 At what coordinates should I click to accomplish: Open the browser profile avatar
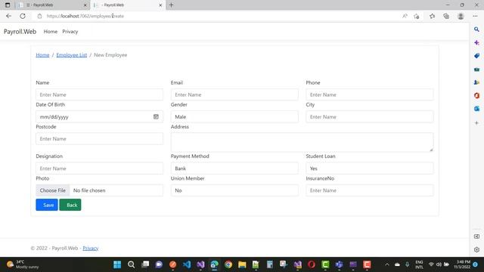[461, 16]
